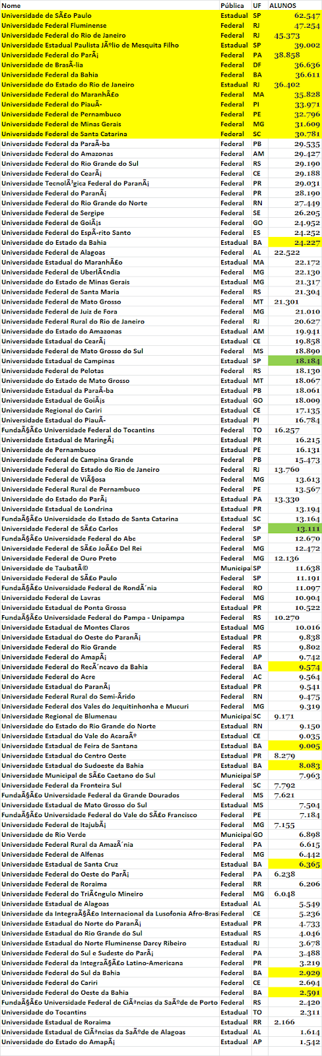Click the value 16.257
322x1056 pixels.
(x=286, y=430)
